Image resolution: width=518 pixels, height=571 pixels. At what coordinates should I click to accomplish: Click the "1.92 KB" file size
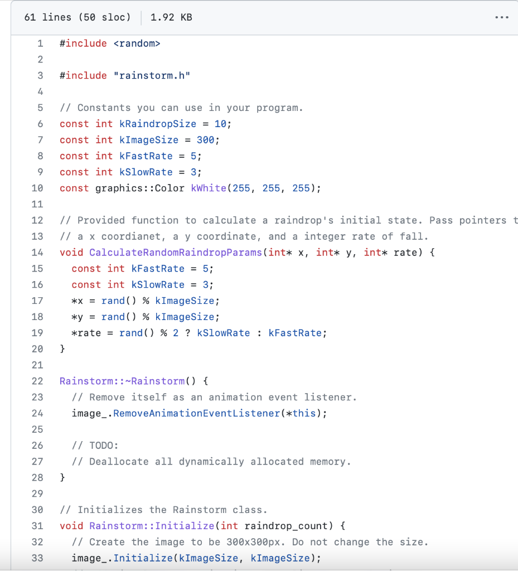(x=171, y=17)
